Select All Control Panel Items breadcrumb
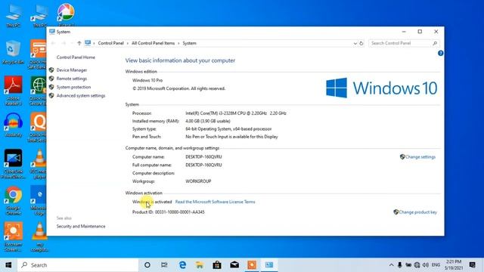This screenshot has height=272, width=484. click(153, 43)
